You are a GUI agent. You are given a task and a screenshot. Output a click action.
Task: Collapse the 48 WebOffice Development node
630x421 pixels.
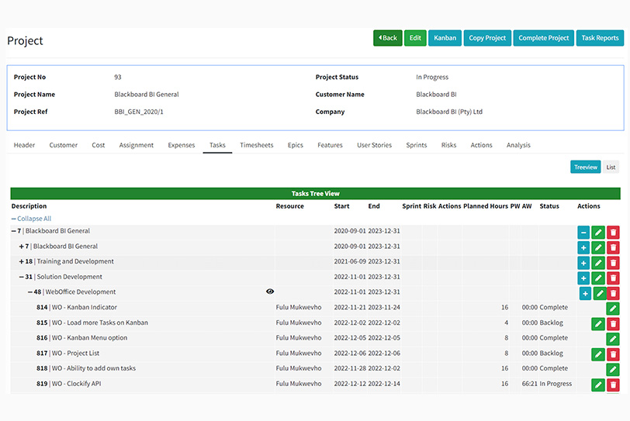click(30, 292)
